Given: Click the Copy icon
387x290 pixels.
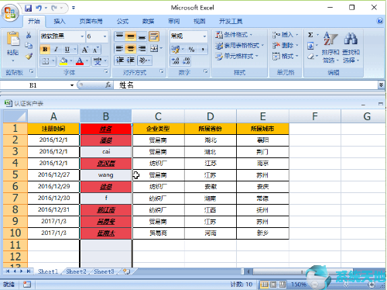Looking at the screenshot, I should (x=29, y=46).
